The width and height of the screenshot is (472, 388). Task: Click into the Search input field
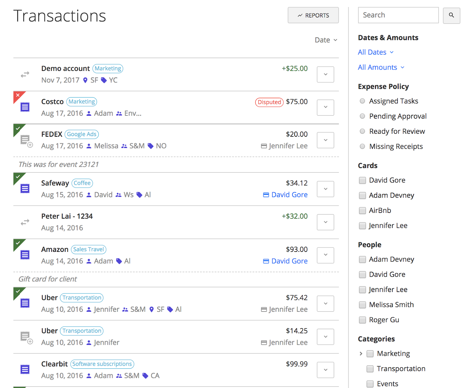click(398, 15)
